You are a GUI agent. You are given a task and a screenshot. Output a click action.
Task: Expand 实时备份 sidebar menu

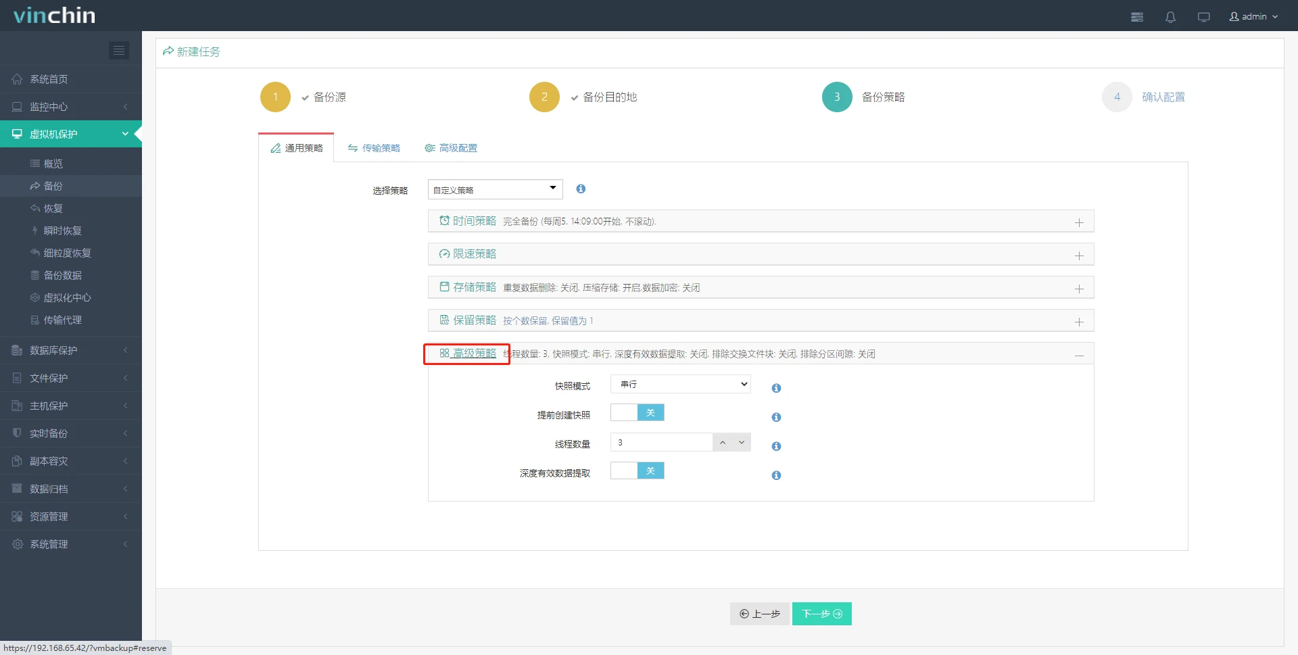(x=71, y=433)
